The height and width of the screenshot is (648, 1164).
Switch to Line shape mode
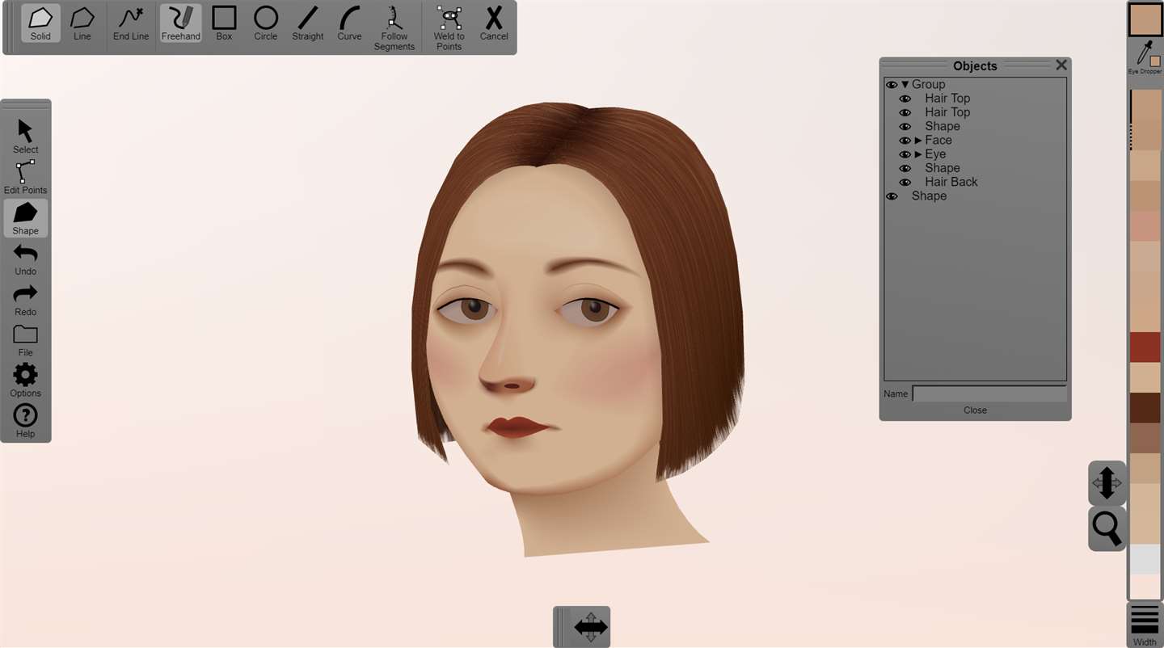pos(82,23)
